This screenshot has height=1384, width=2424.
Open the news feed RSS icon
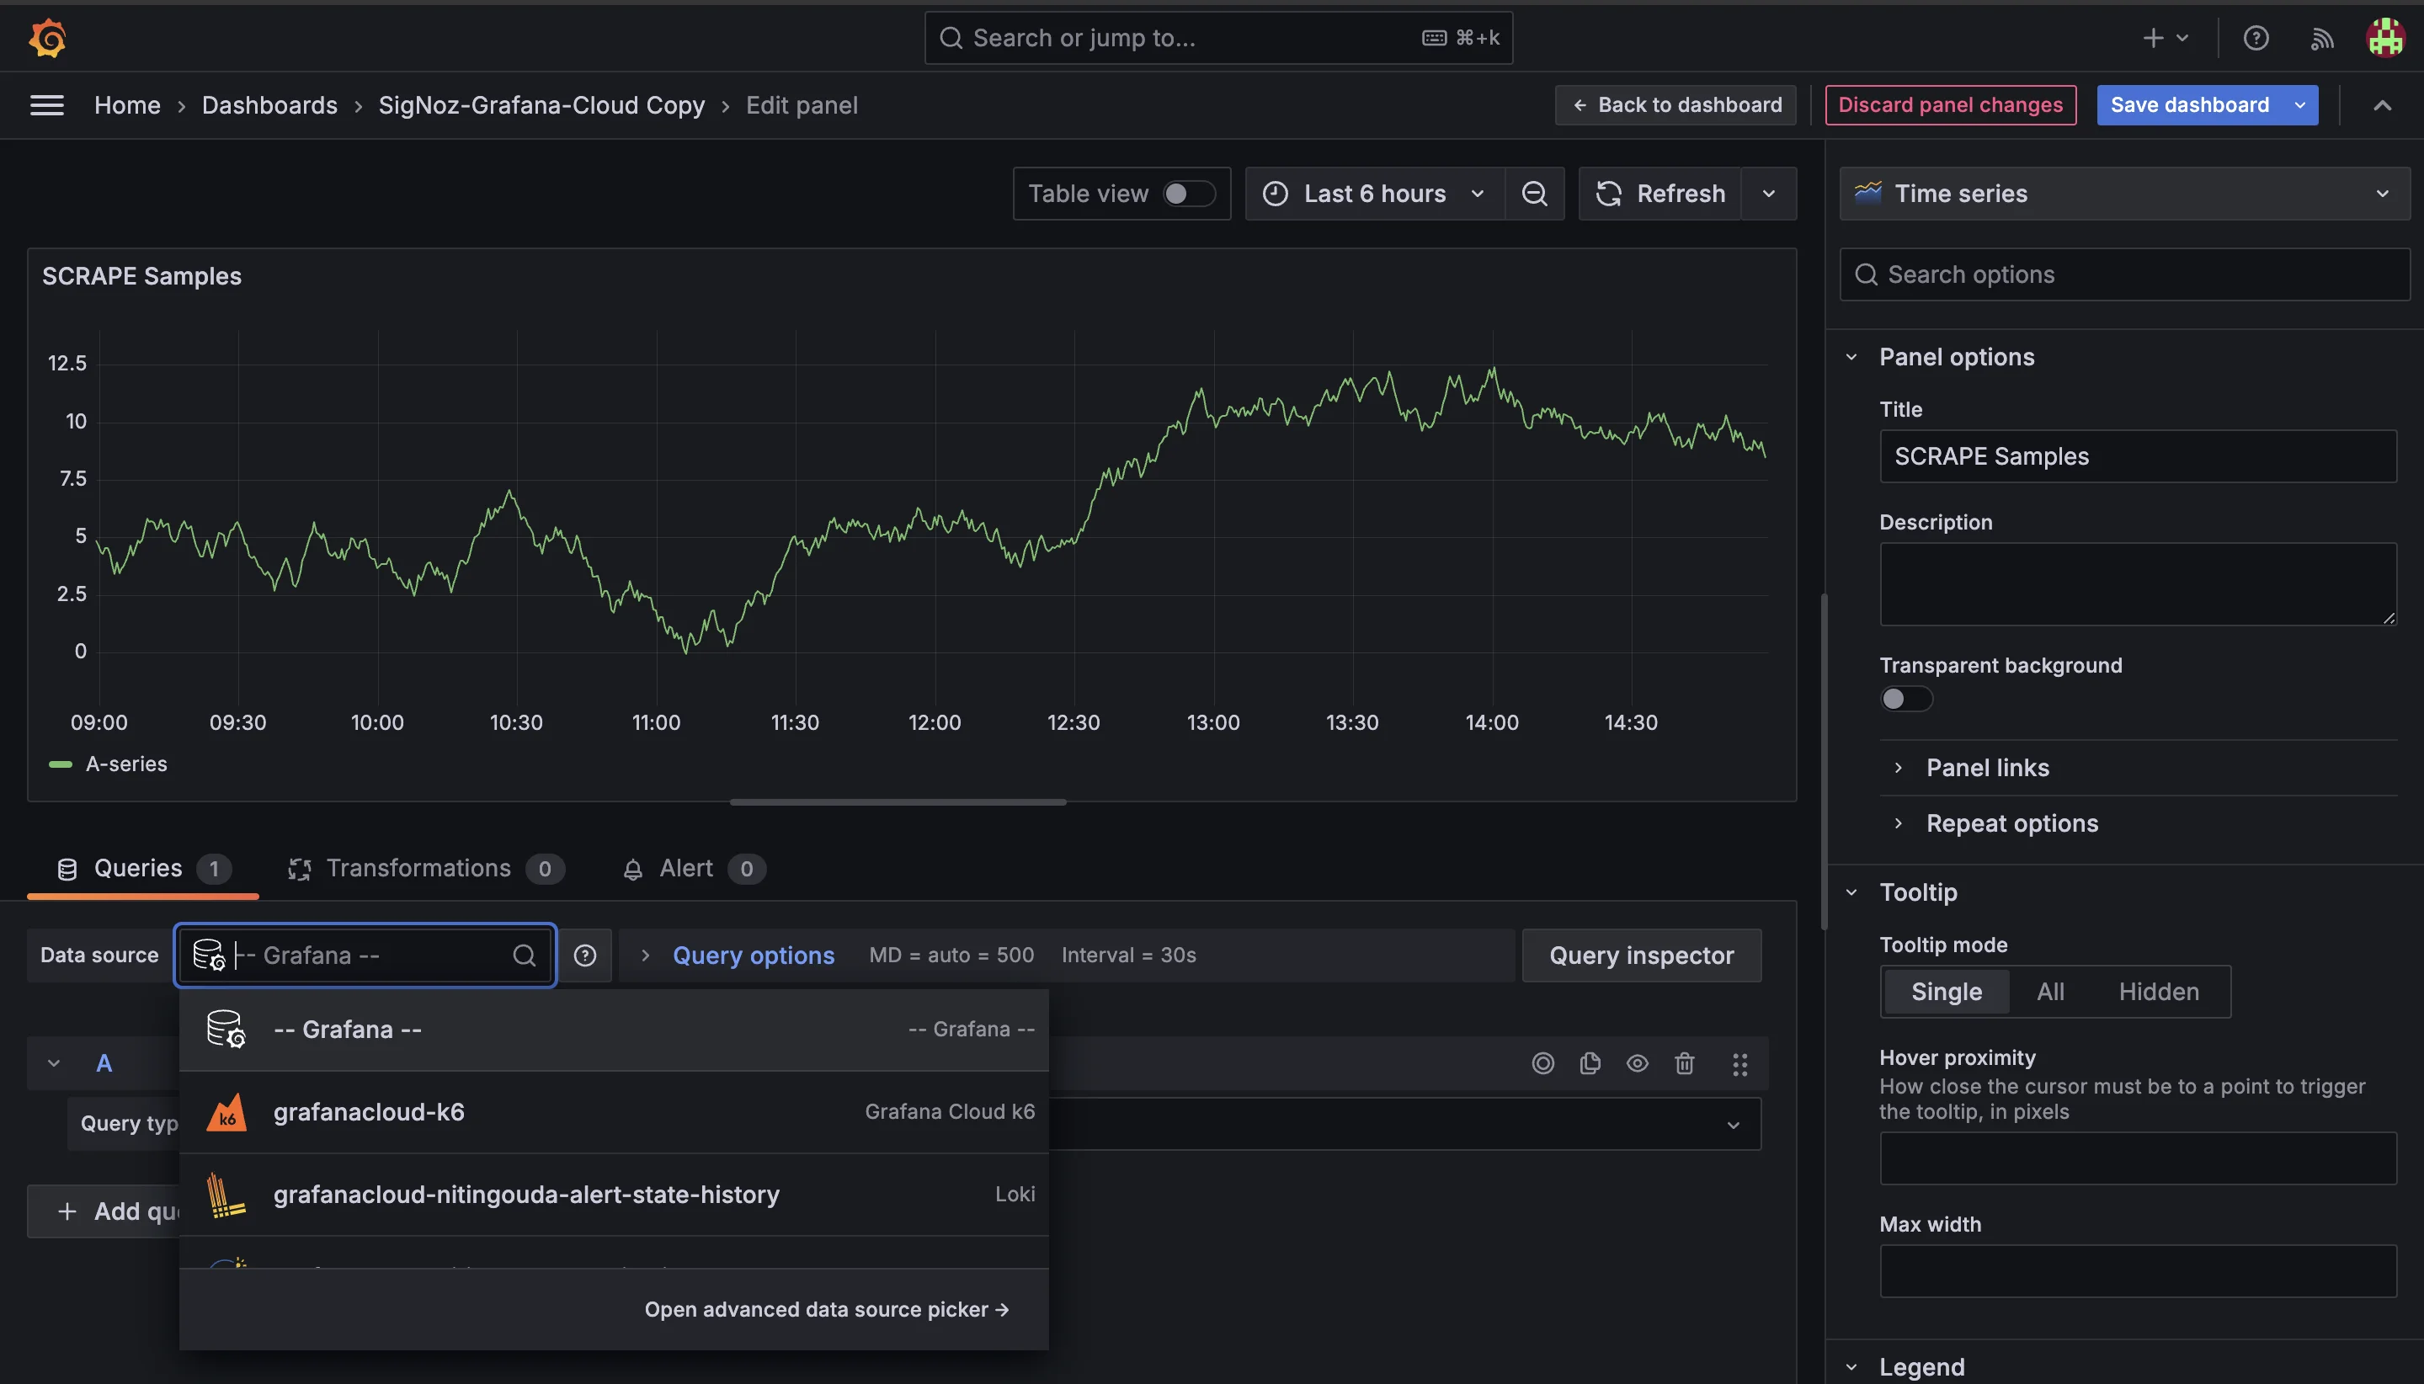pyautogui.click(x=2321, y=38)
